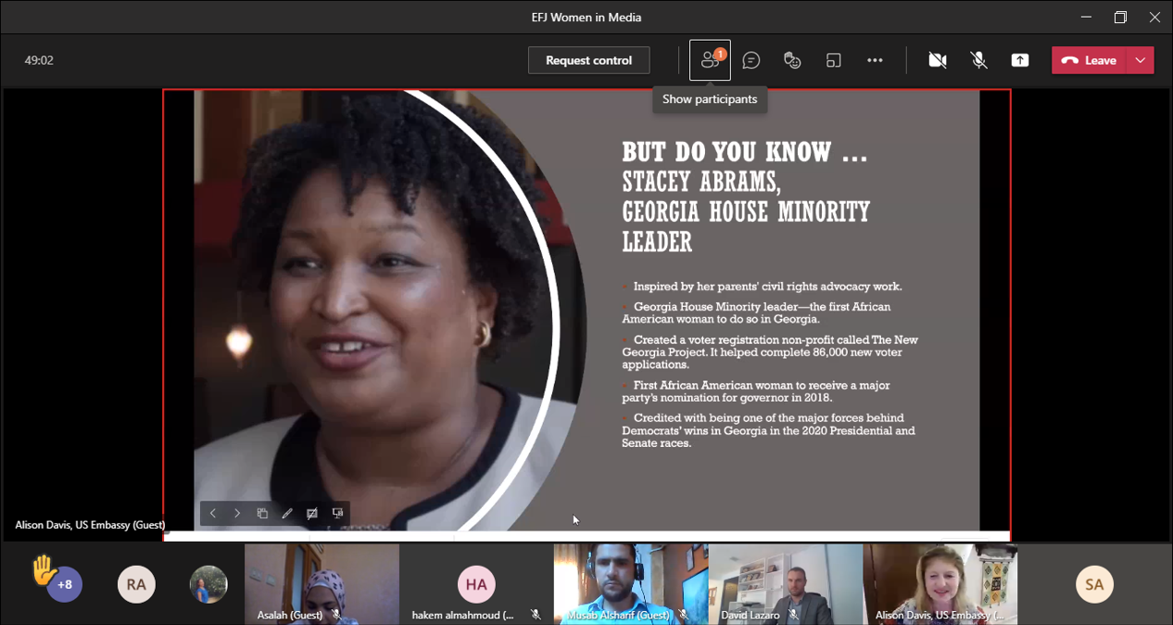Select David Lazaro's video tile
Screen dimensions: 1173x625
(x=786, y=583)
